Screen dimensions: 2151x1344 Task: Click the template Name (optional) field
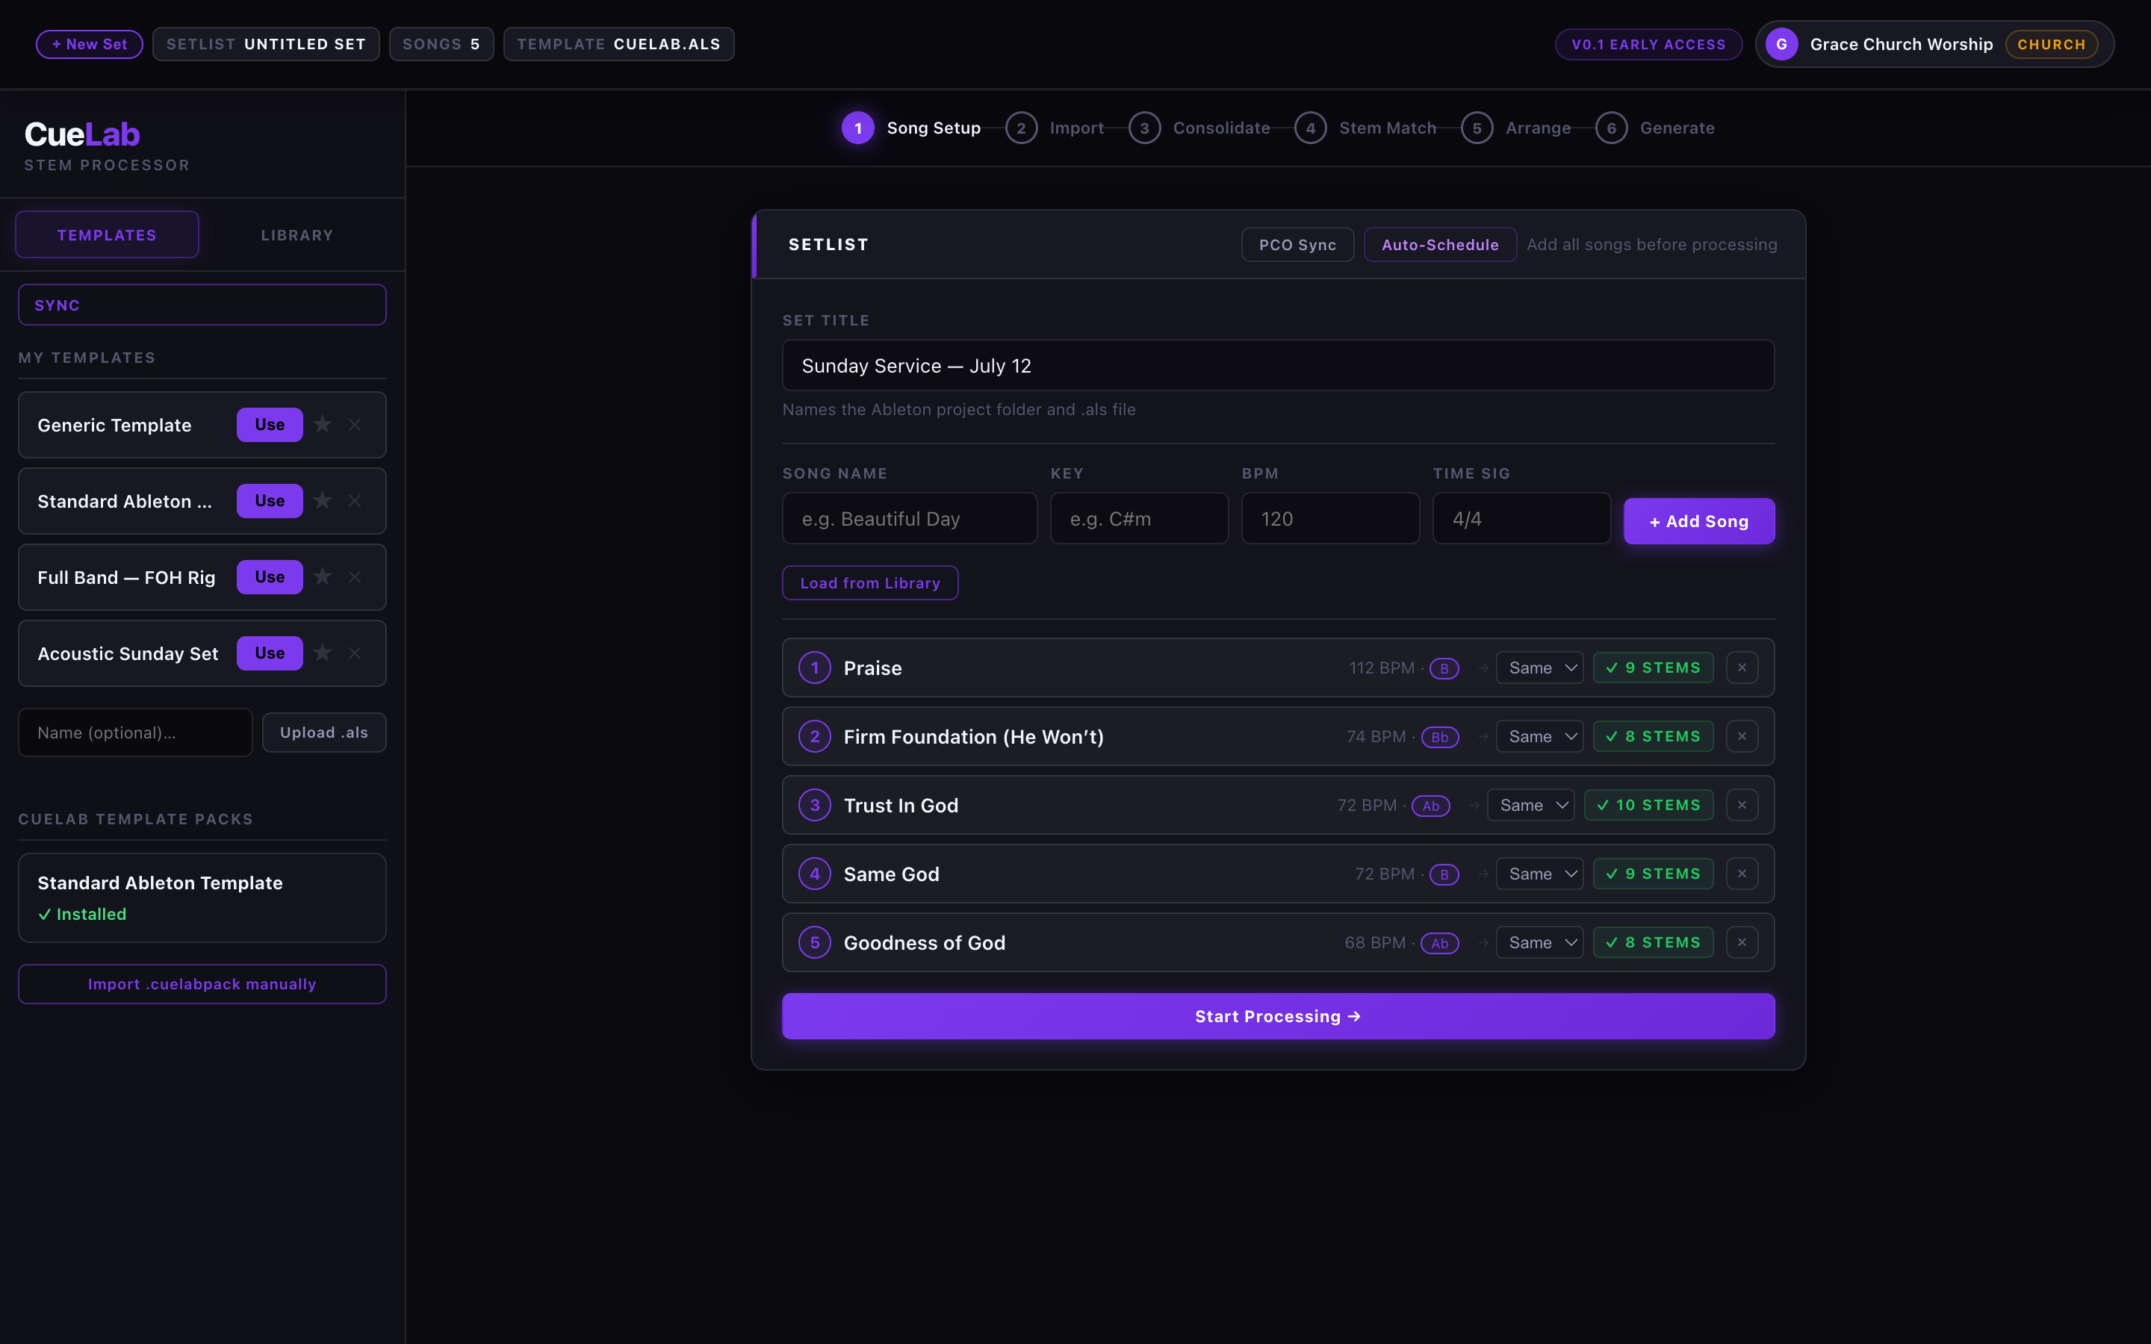pos(135,732)
